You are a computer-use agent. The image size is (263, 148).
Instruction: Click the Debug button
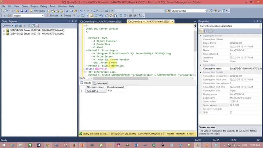click(x=66, y=16)
